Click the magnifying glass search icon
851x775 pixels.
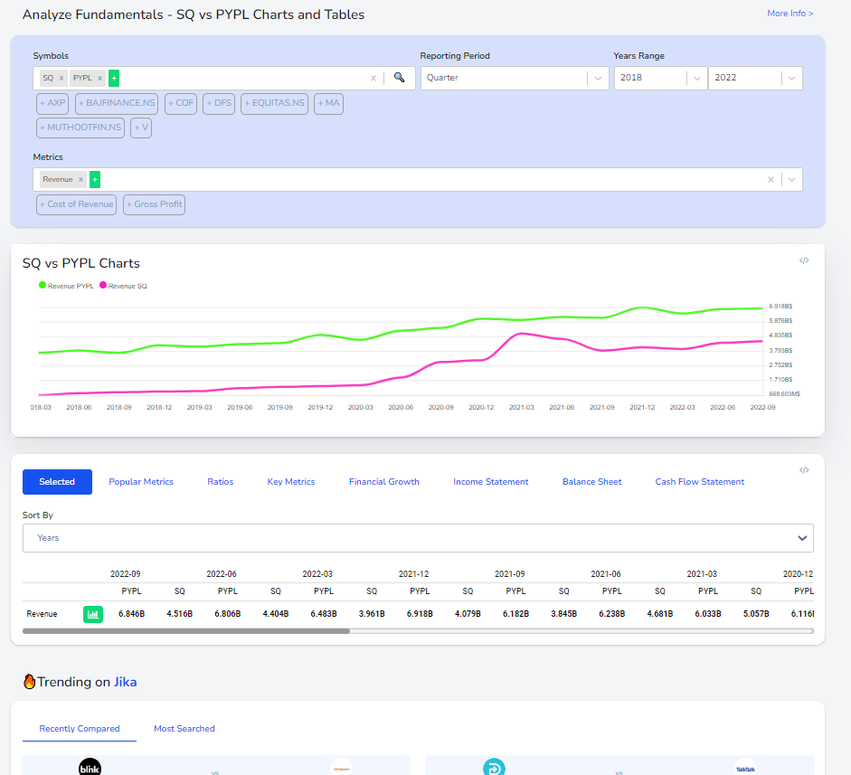[399, 78]
